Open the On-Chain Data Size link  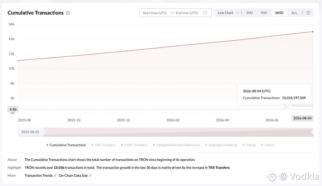pyautogui.click(x=73, y=176)
